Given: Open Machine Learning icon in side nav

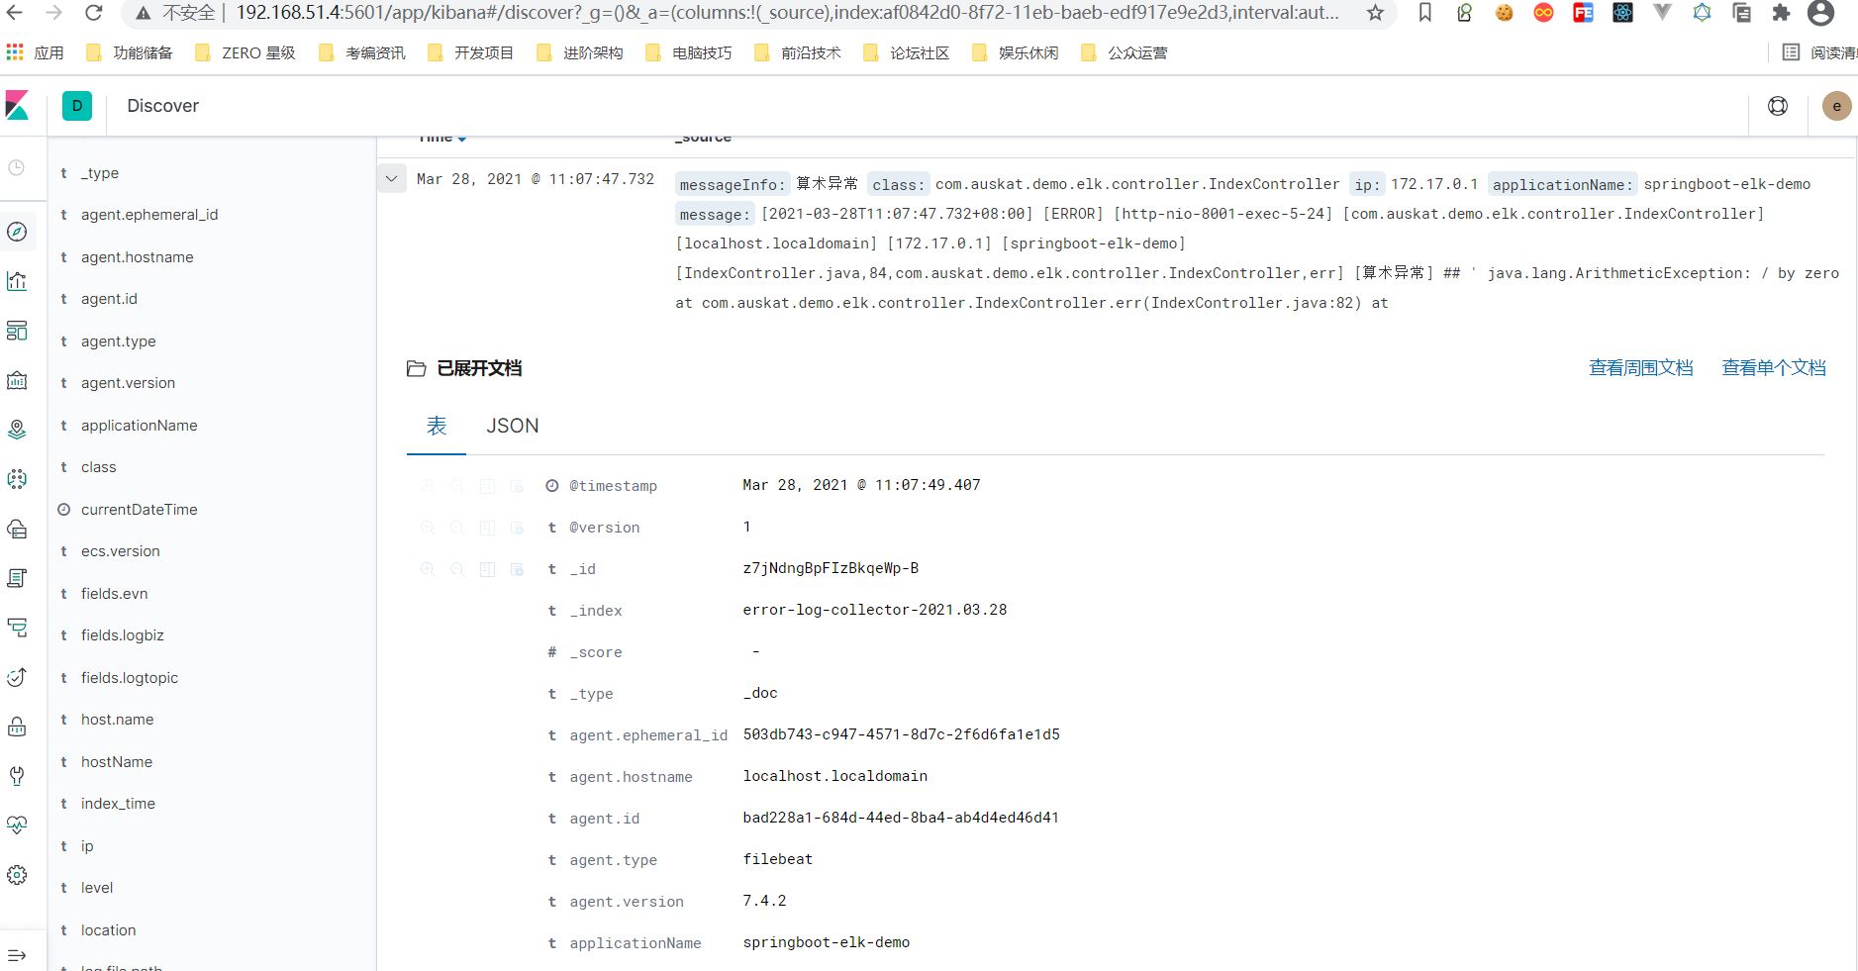Looking at the screenshot, I should (x=17, y=479).
